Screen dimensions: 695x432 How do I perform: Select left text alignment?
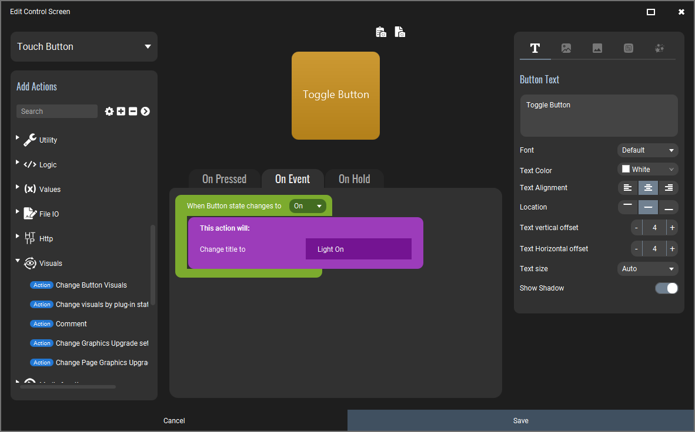pos(627,187)
